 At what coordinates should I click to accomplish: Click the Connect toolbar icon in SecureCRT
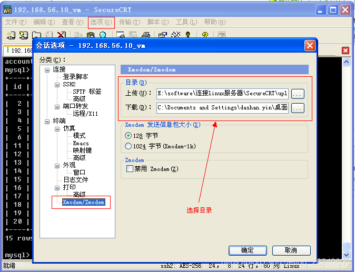pos(11,35)
